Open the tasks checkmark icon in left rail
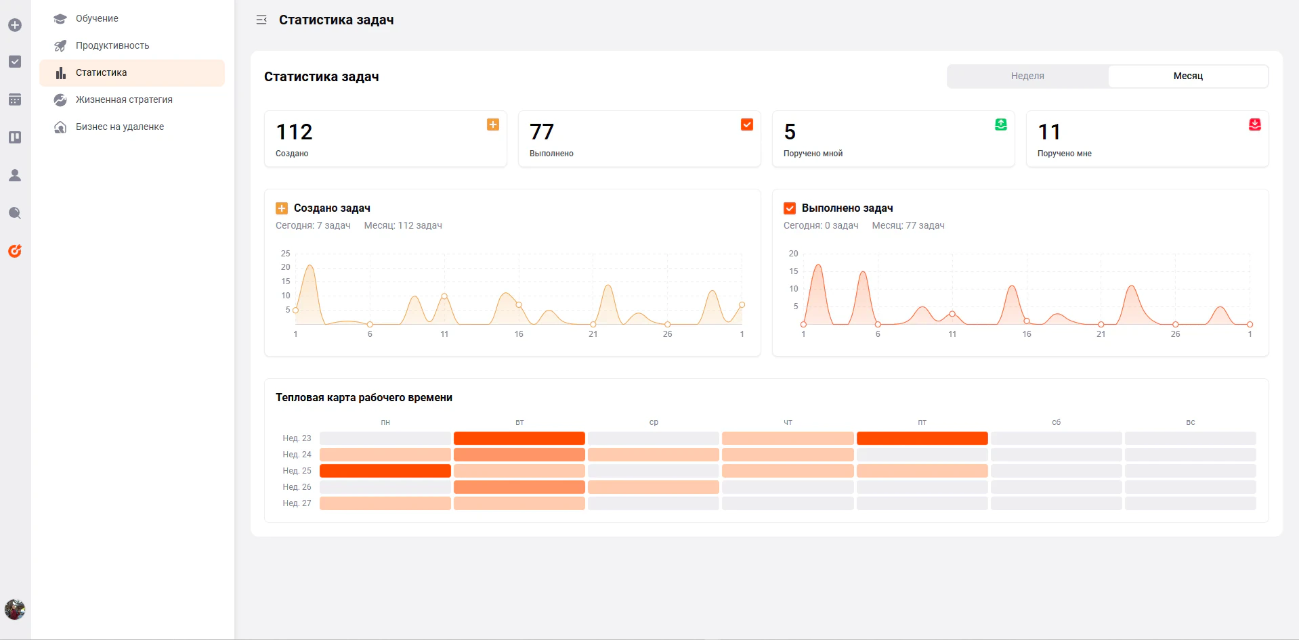The width and height of the screenshot is (1299, 640). (15, 62)
